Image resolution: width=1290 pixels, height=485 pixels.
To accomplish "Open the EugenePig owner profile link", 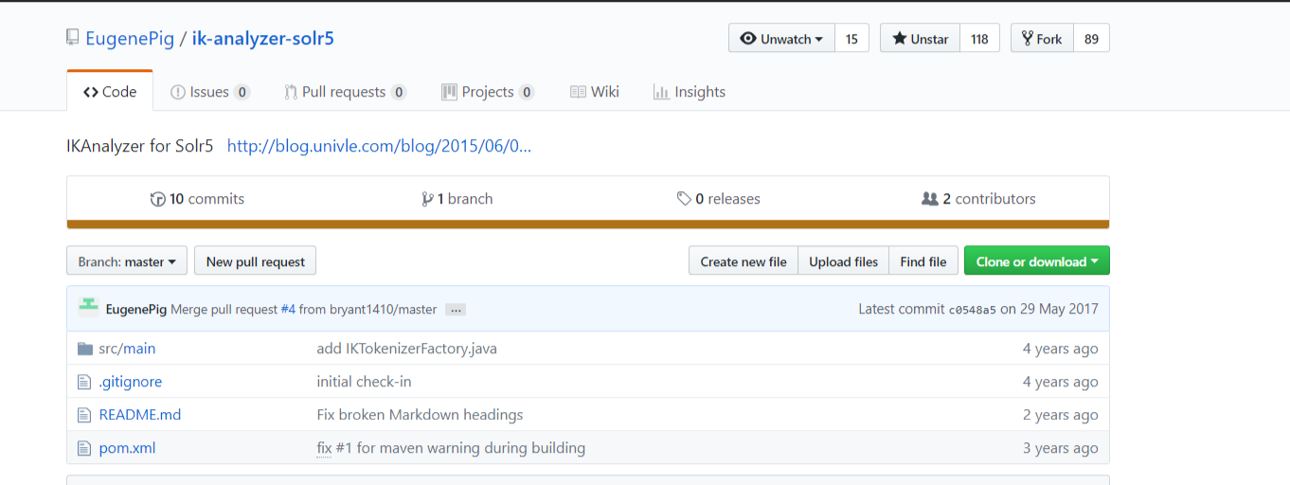I will [x=130, y=38].
